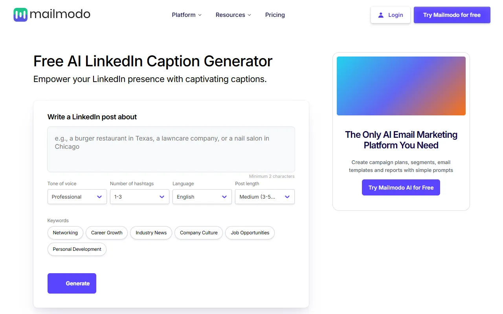Screen dimensions: 503x314
Task: Click the user icon beside Login
Action: tap(380, 15)
